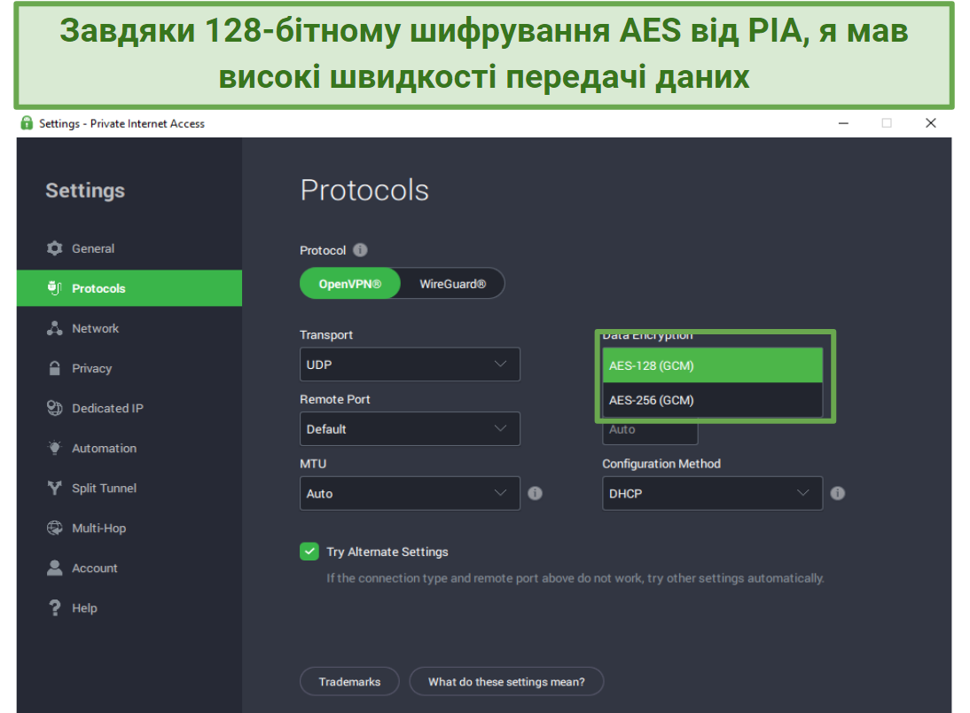Click the Automation lightbulb icon

54,448
